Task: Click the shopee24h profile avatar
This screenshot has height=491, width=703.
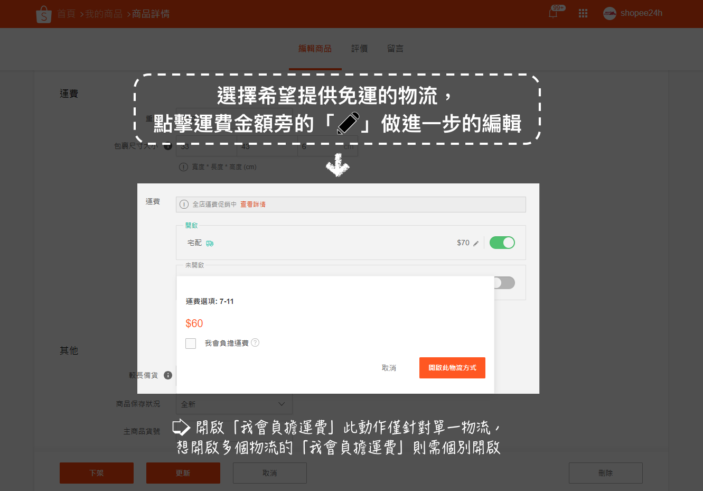Action: (610, 14)
